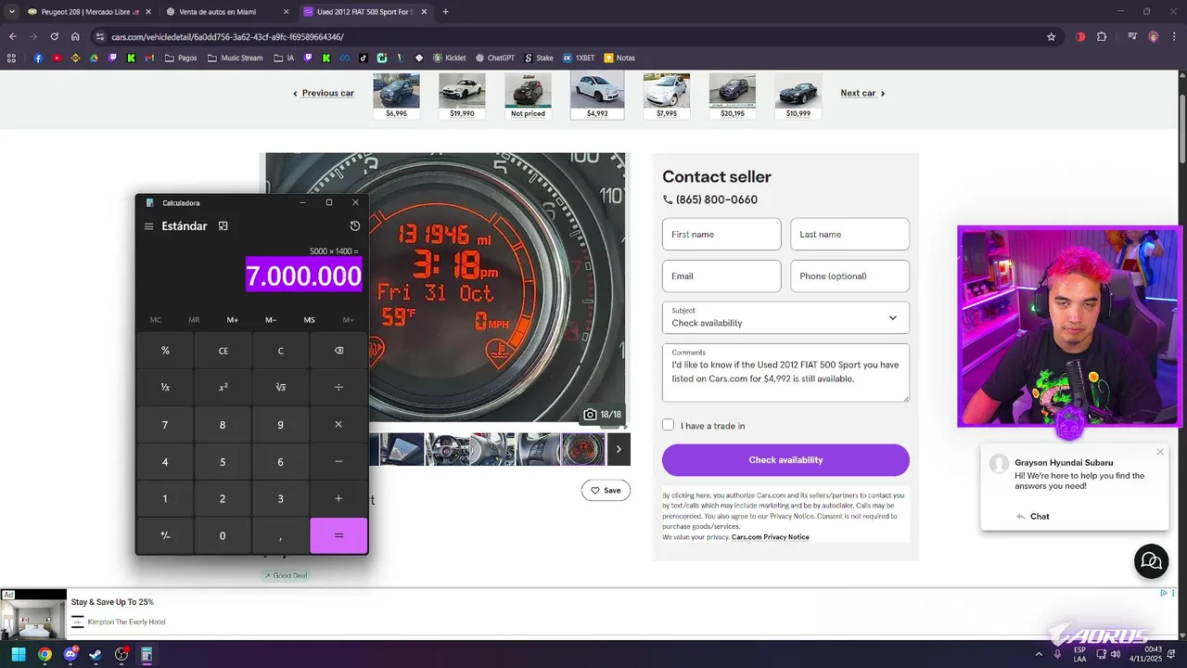The image size is (1187, 668).
Task: Show next photo thumbnails arrow
Action: 619,449
